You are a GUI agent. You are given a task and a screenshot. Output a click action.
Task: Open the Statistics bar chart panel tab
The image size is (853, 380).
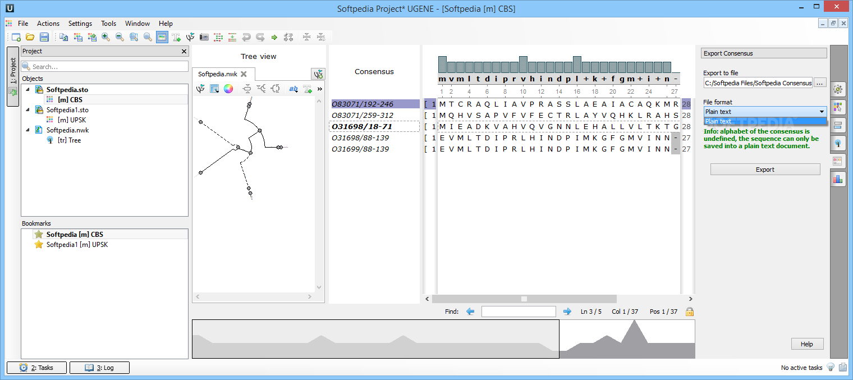[838, 178]
